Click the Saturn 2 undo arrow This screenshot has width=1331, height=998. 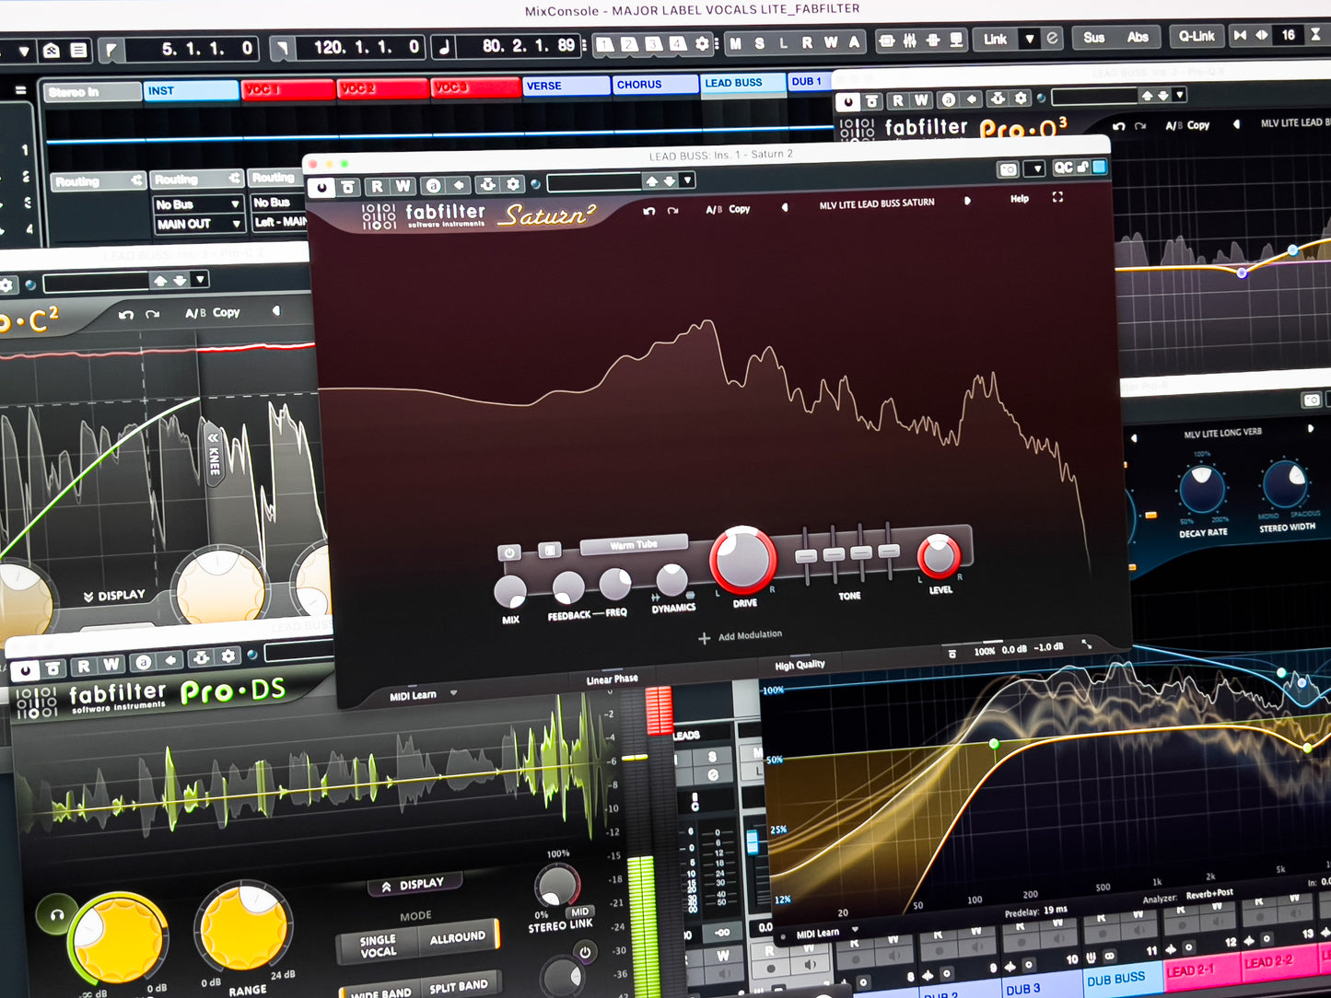649,211
